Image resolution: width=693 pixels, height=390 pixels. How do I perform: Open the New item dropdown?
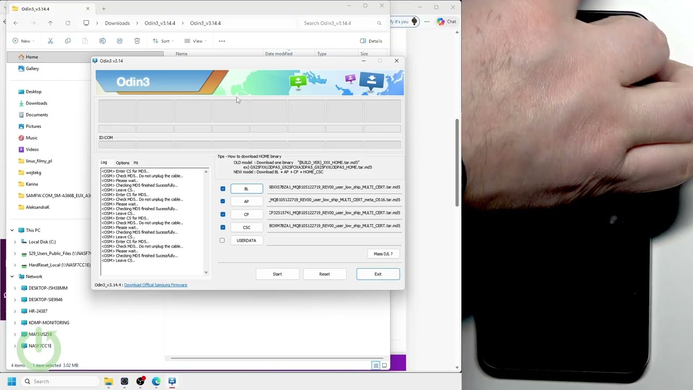(x=23, y=41)
